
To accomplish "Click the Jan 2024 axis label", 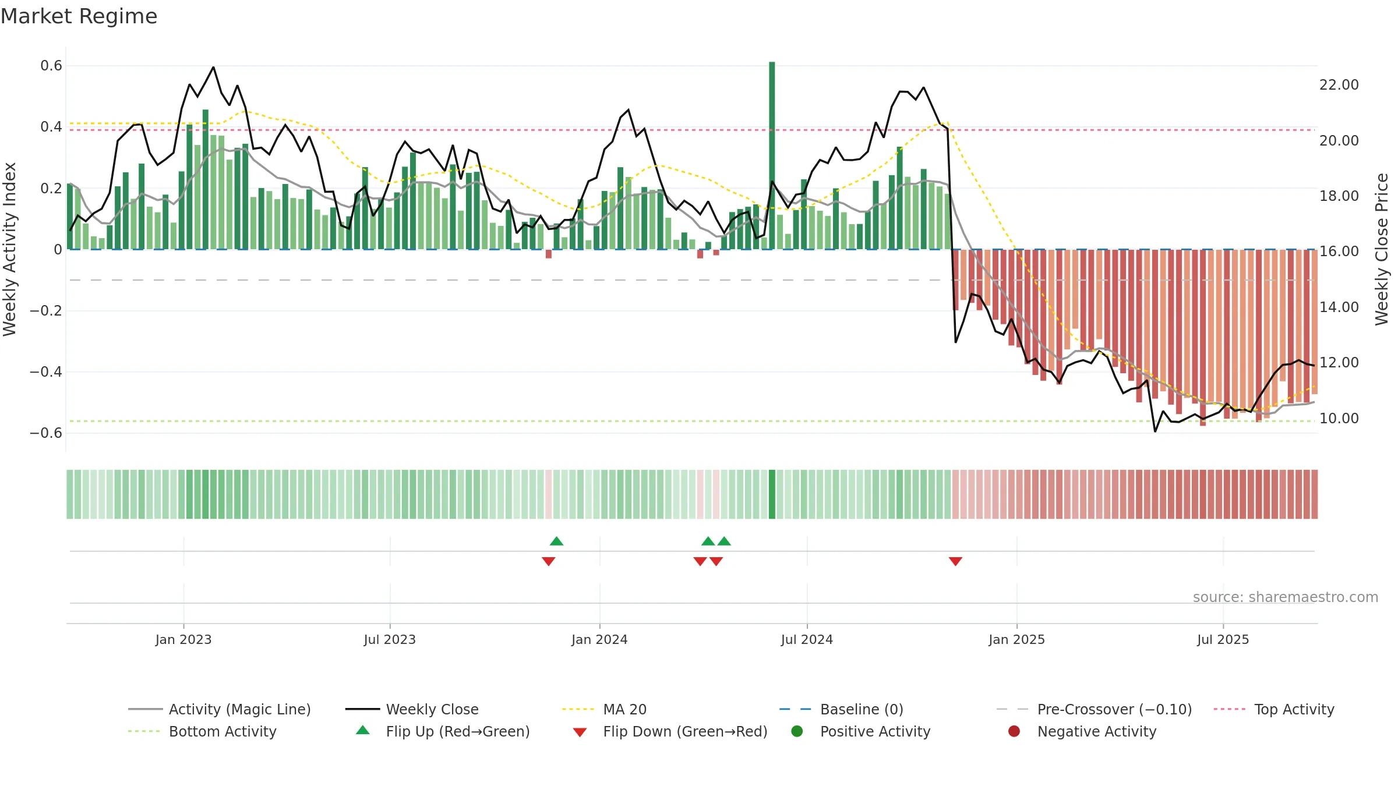I will pos(599,639).
